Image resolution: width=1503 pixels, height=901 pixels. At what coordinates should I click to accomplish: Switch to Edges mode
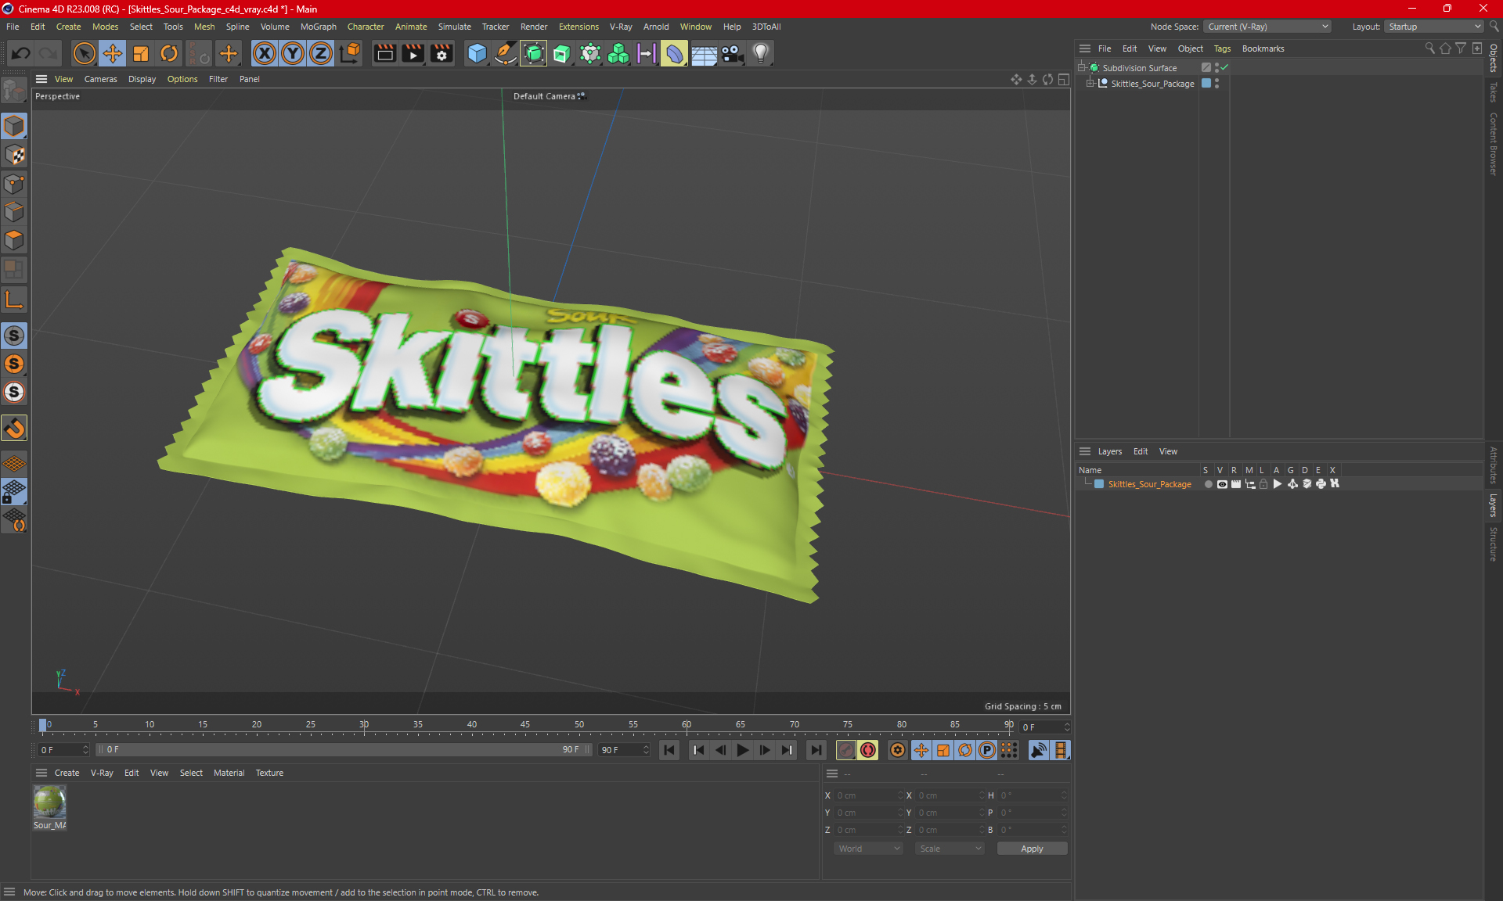[14, 212]
